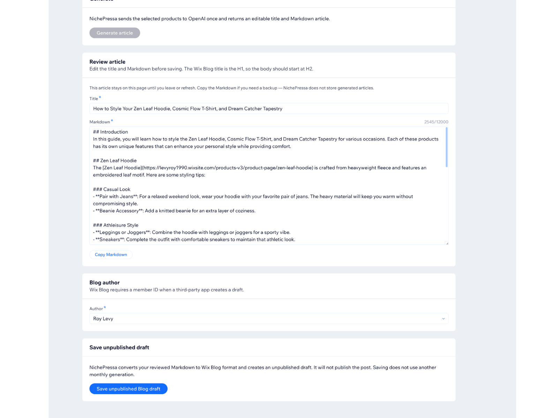Click the Generate article button

115,33
